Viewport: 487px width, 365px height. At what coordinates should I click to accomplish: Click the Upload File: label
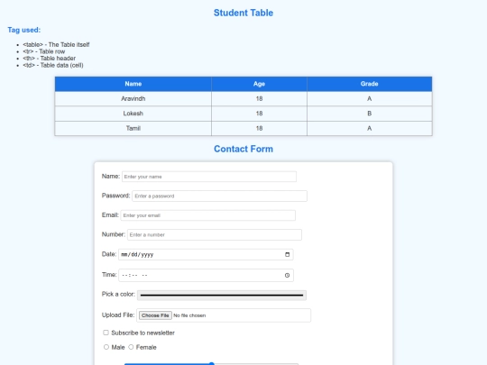click(118, 315)
